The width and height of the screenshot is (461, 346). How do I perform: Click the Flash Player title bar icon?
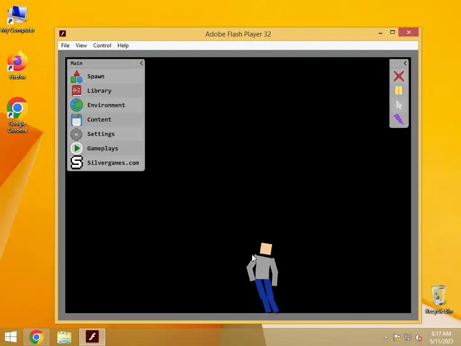pyautogui.click(x=63, y=33)
